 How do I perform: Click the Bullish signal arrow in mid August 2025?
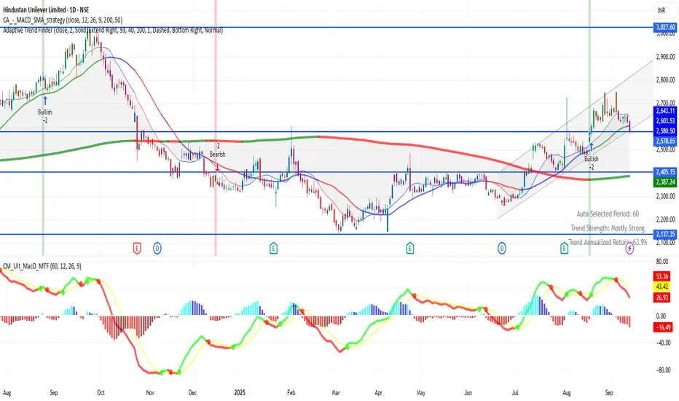pyautogui.click(x=591, y=147)
